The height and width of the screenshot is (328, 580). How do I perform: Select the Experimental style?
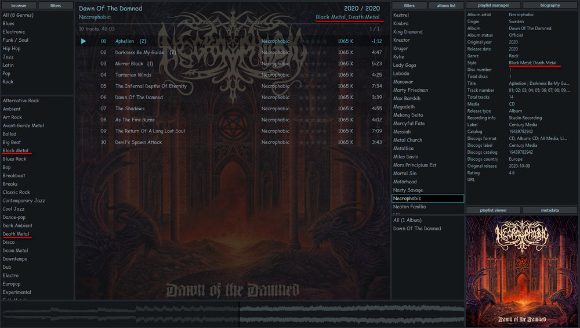click(x=17, y=292)
